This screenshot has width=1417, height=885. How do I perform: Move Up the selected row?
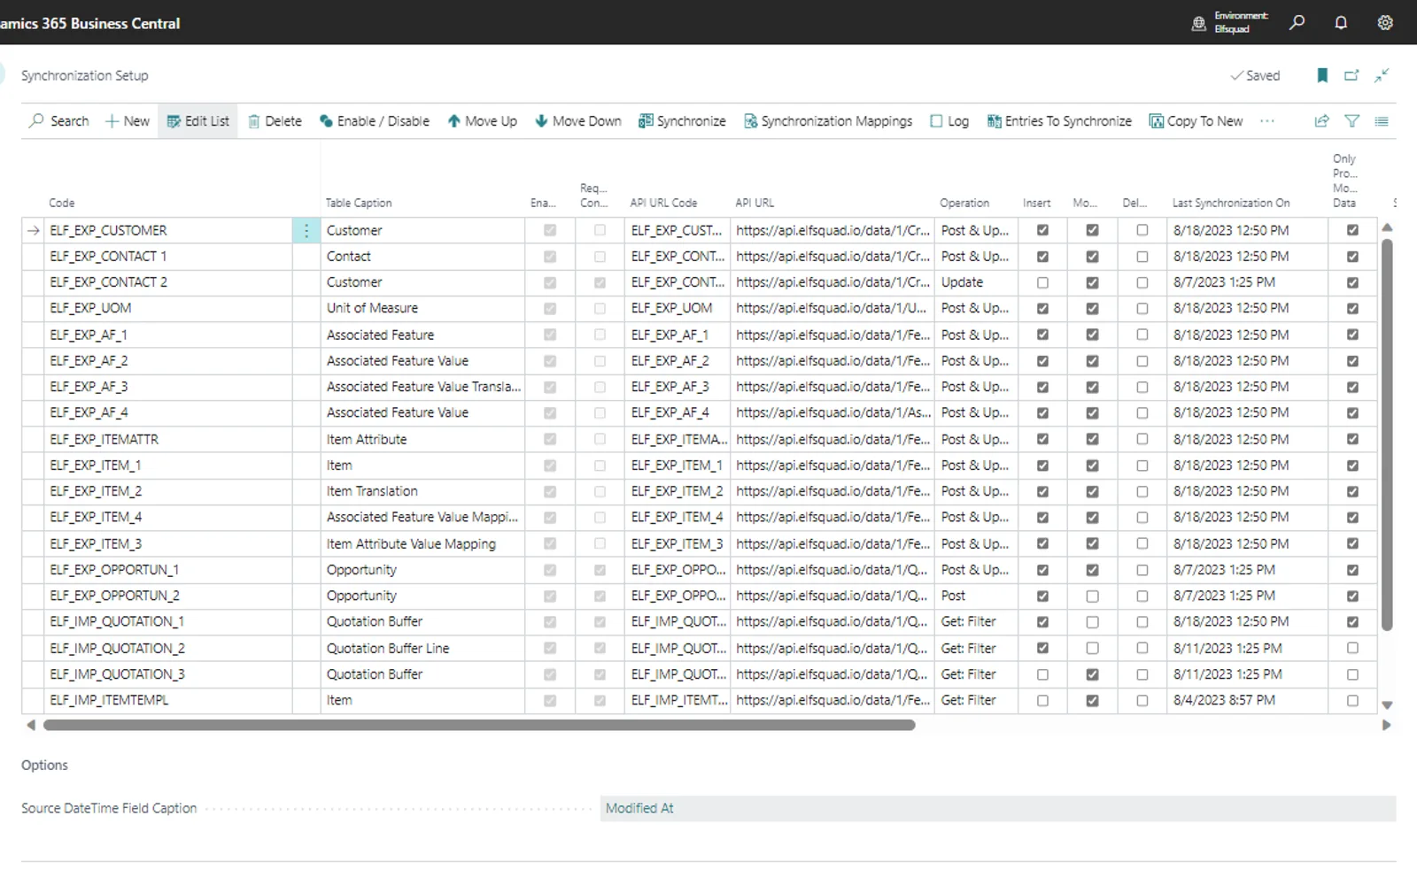click(483, 121)
